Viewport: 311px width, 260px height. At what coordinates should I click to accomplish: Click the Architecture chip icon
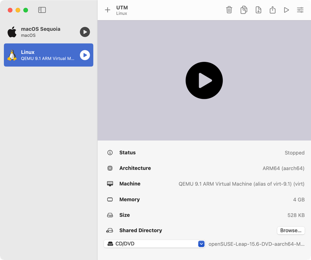coord(110,168)
